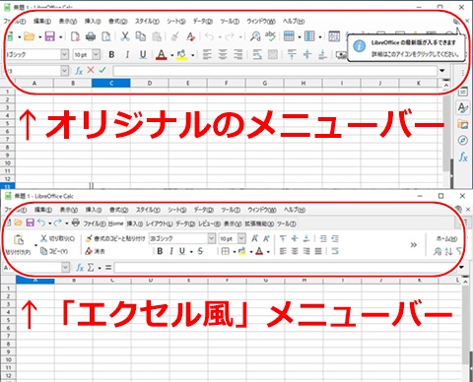Click red Cancel X in formula bar

[91, 70]
